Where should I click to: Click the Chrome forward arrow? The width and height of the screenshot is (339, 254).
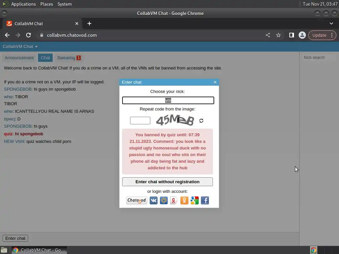coord(18,35)
